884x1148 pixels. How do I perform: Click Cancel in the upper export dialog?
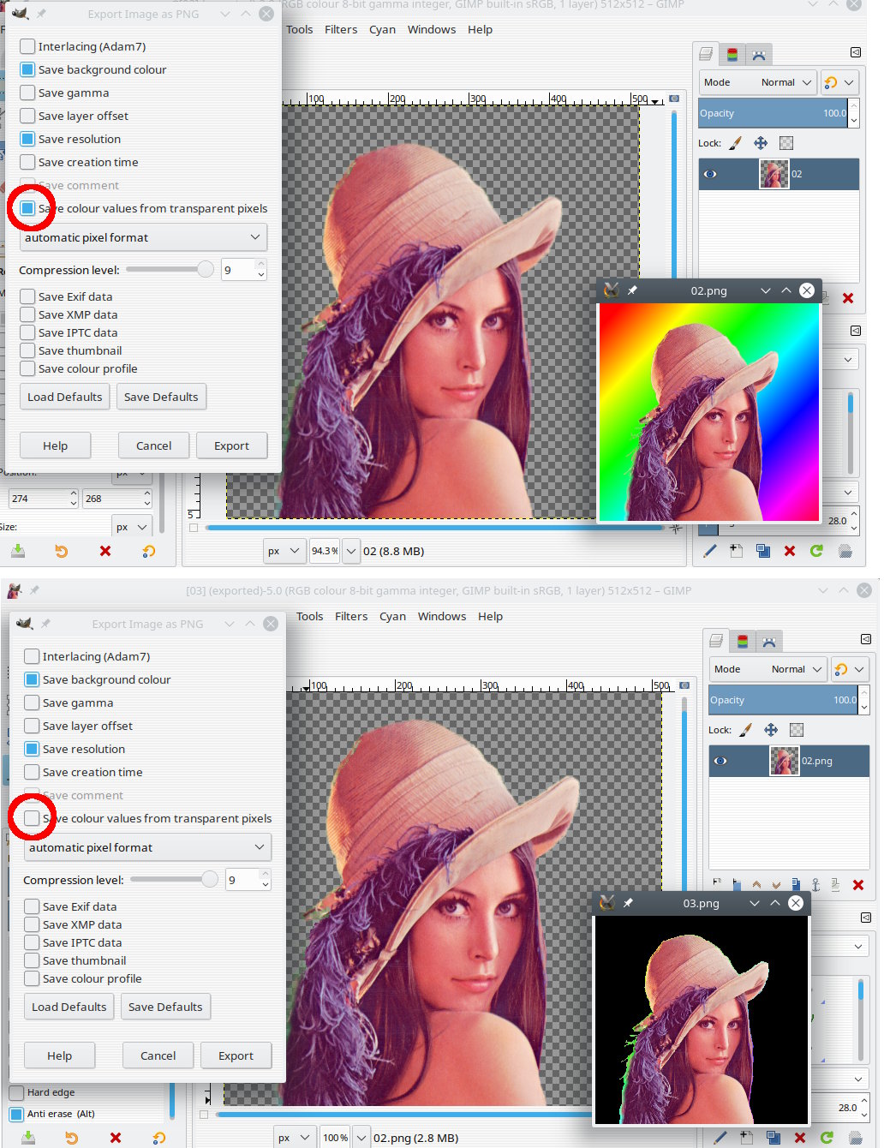[x=153, y=445]
